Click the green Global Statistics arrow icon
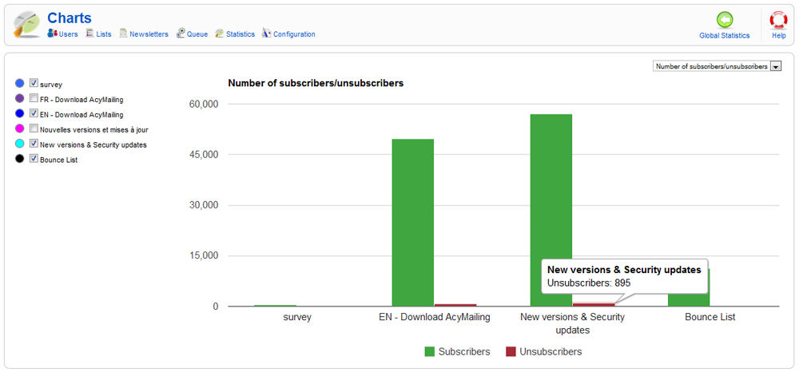799x372 pixels. point(725,20)
